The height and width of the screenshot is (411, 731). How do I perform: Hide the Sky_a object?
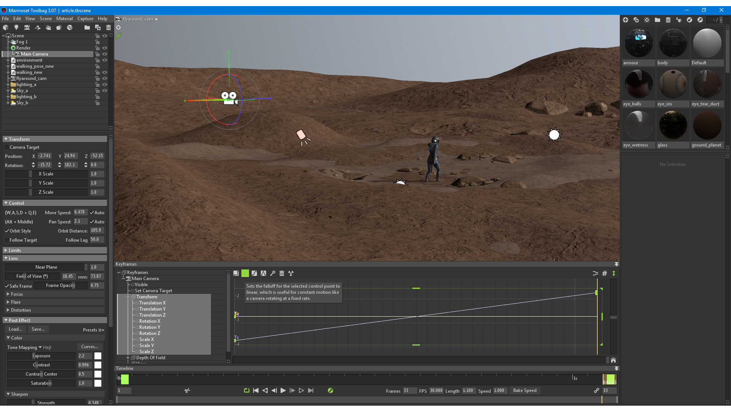click(x=105, y=91)
